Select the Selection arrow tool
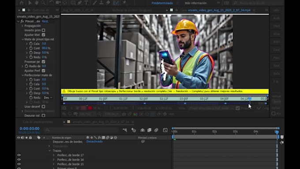This screenshot has height=169, width=300. [x=30, y=3]
